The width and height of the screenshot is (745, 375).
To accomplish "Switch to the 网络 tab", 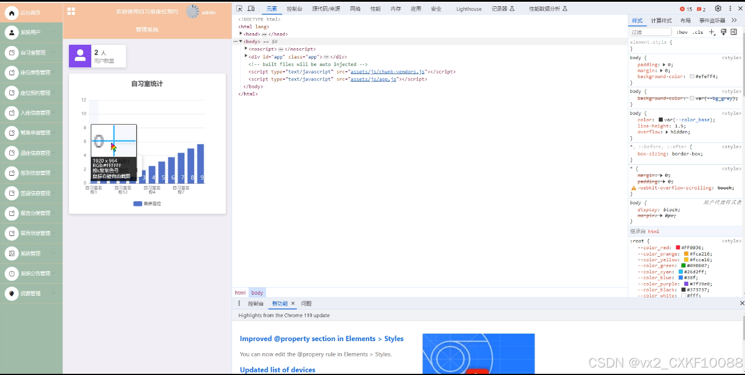I will 356,9.
